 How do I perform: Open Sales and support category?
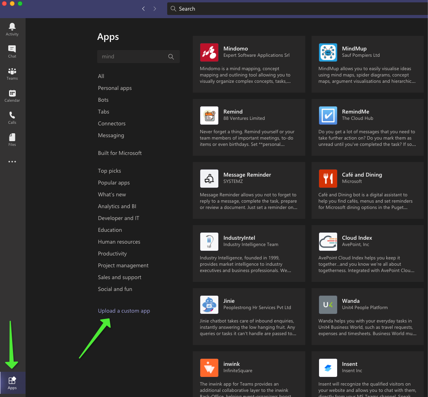coord(120,277)
